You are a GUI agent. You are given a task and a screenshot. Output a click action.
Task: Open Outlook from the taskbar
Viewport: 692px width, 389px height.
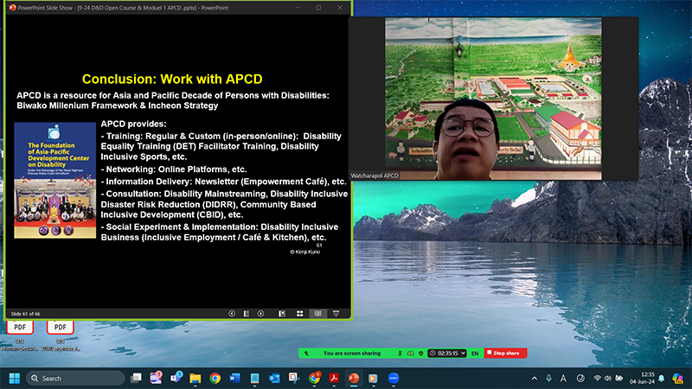click(x=274, y=379)
